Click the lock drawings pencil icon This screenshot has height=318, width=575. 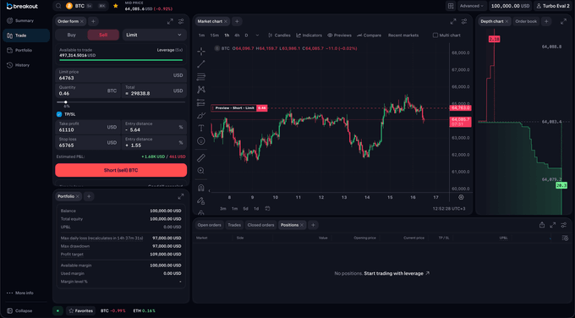(x=201, y=200)
